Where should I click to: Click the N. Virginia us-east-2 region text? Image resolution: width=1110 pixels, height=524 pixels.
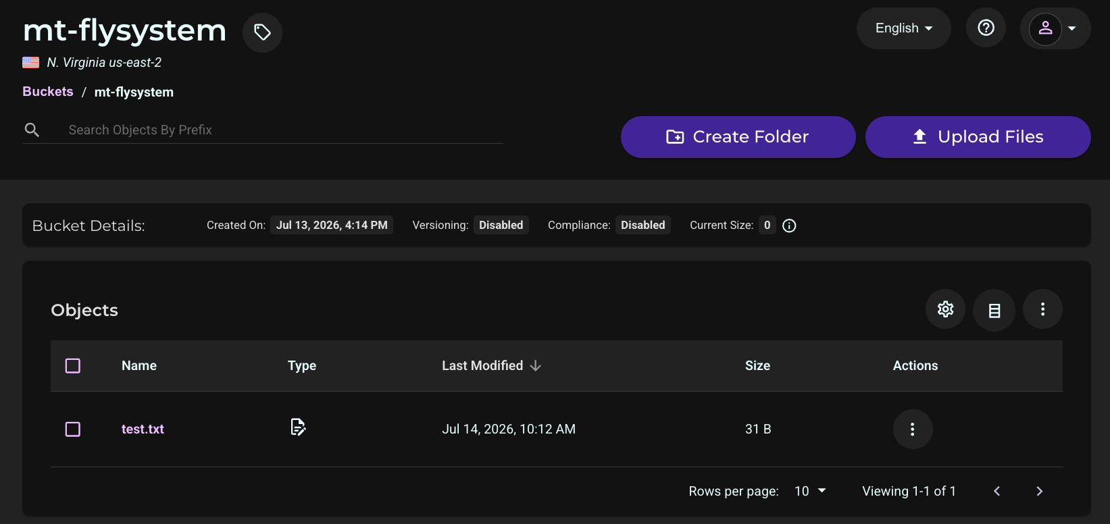(104, 63)
